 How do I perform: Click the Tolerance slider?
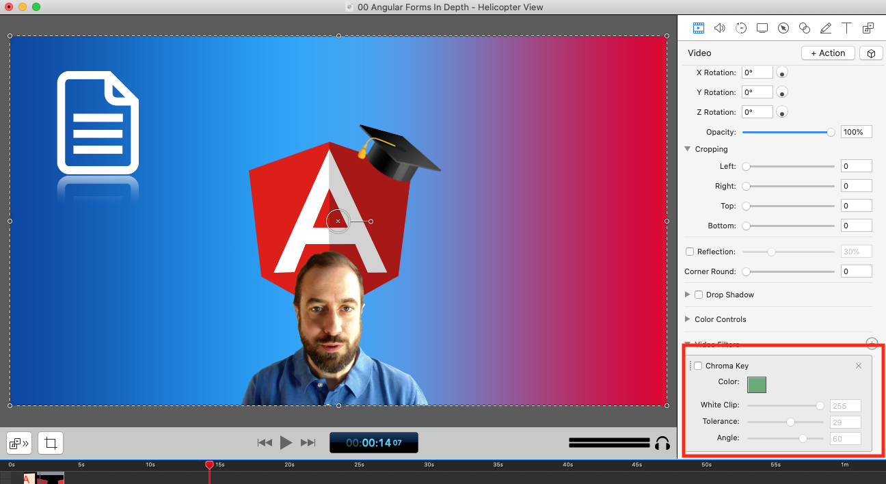click(786, 422)
